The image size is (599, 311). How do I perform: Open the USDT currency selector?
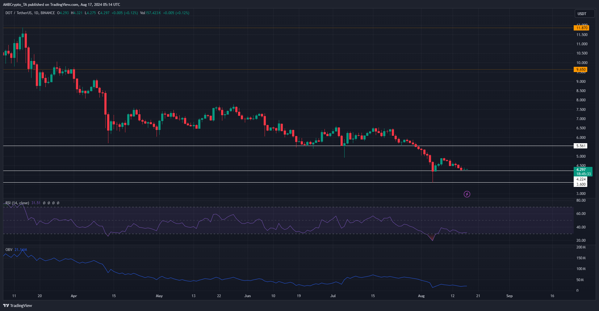(584, 14)
